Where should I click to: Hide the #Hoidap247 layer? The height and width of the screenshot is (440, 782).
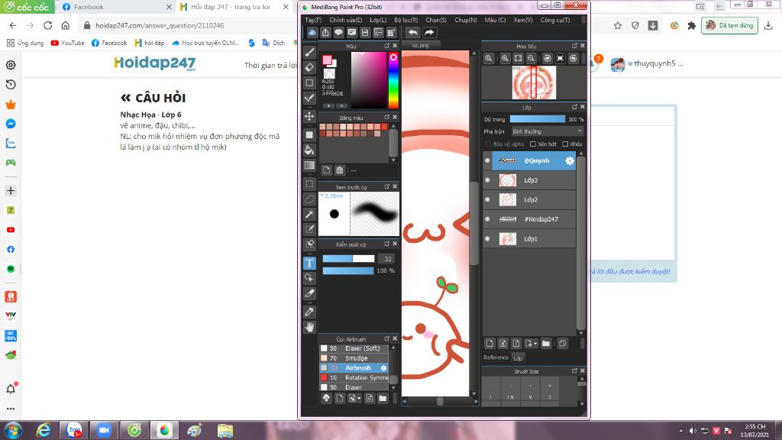coord(487,219)
